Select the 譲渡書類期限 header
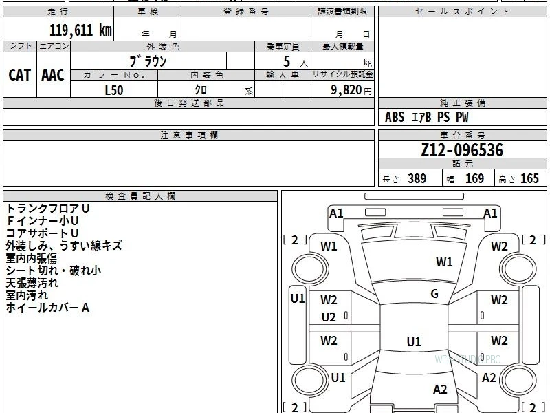 tap(342, 12)
